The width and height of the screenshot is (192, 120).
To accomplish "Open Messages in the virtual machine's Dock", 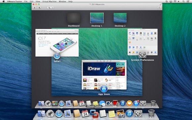I will coord(102,103).
